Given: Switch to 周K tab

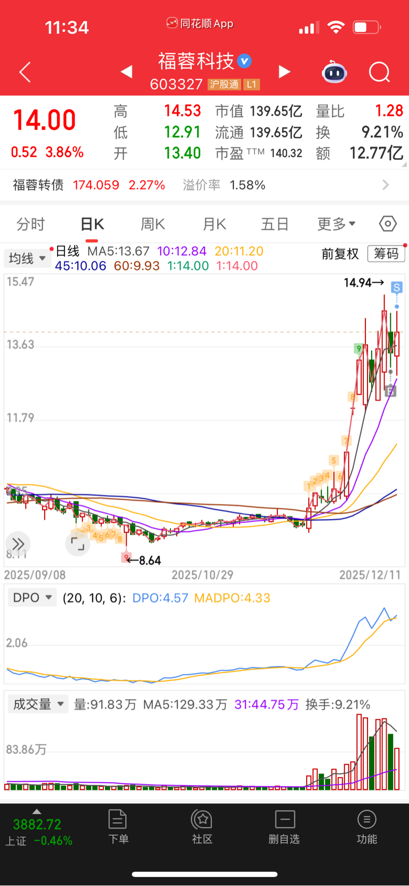Looking at the screenshot, I should click(x=153, y=224).
